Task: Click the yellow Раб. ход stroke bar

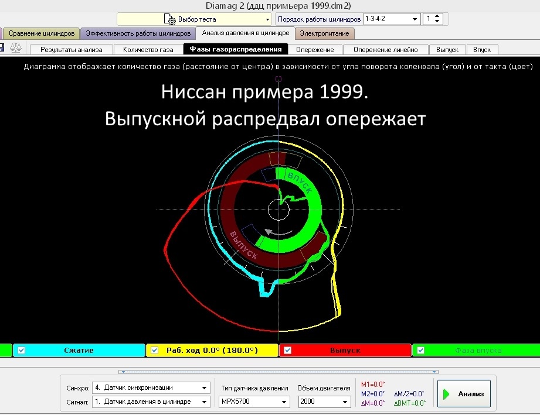Action: pyautogui.click(x=212, y=351)
